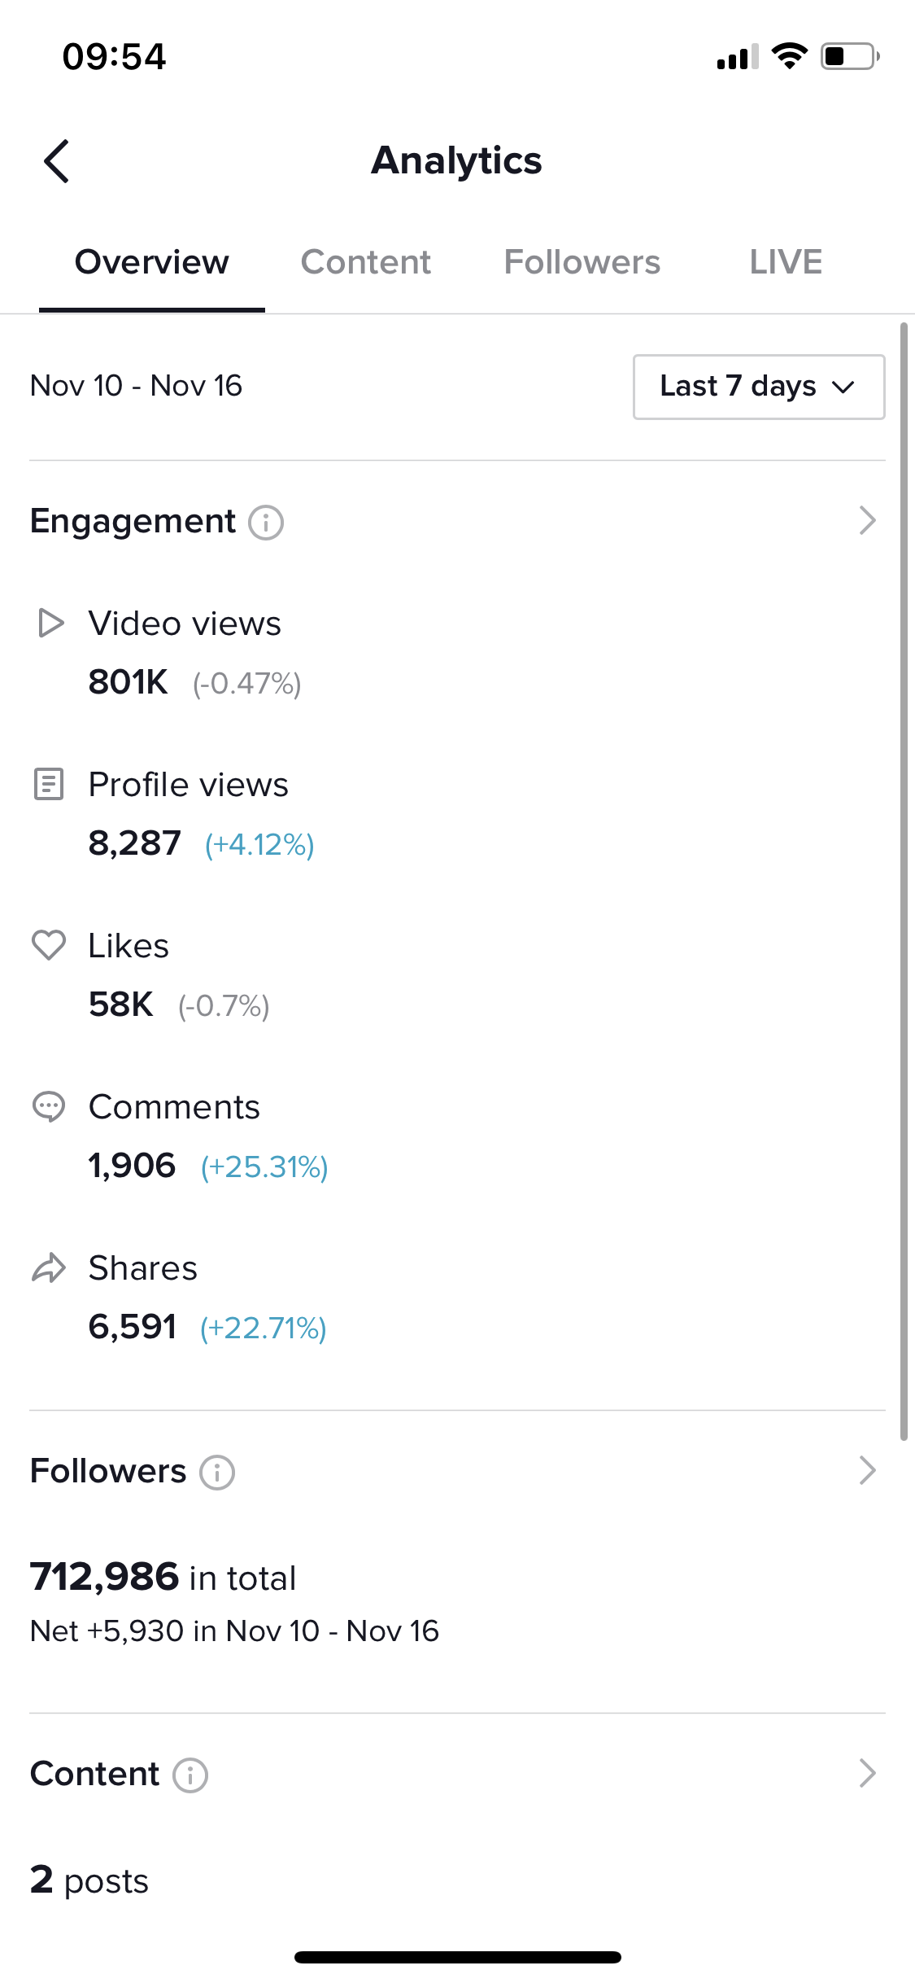Open the Engagement info icon
This screenshot has height=1983, width=915.
point(266,523)
